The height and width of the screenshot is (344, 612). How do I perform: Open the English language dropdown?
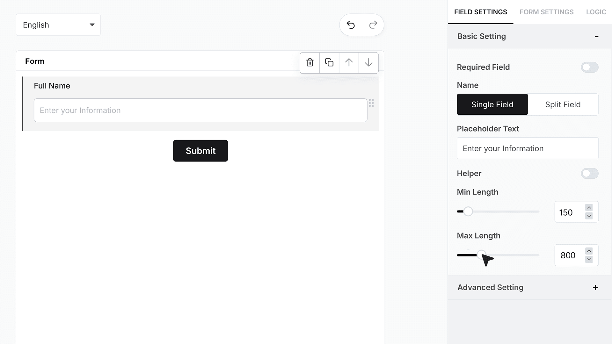pyautogui.click(x=58, y=25)
